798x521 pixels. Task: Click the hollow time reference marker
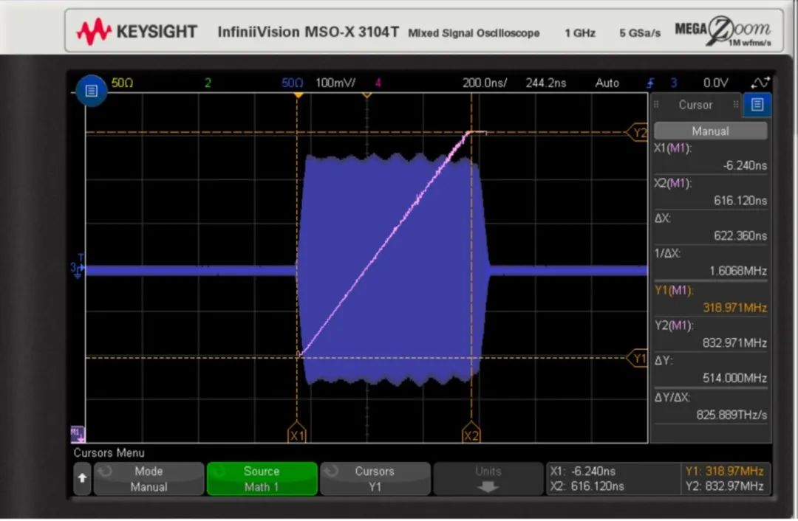coord(366,95)
